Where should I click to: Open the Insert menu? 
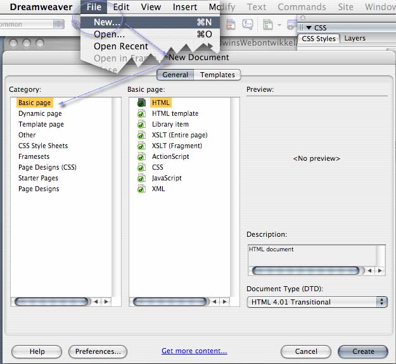tap(185, 7)
